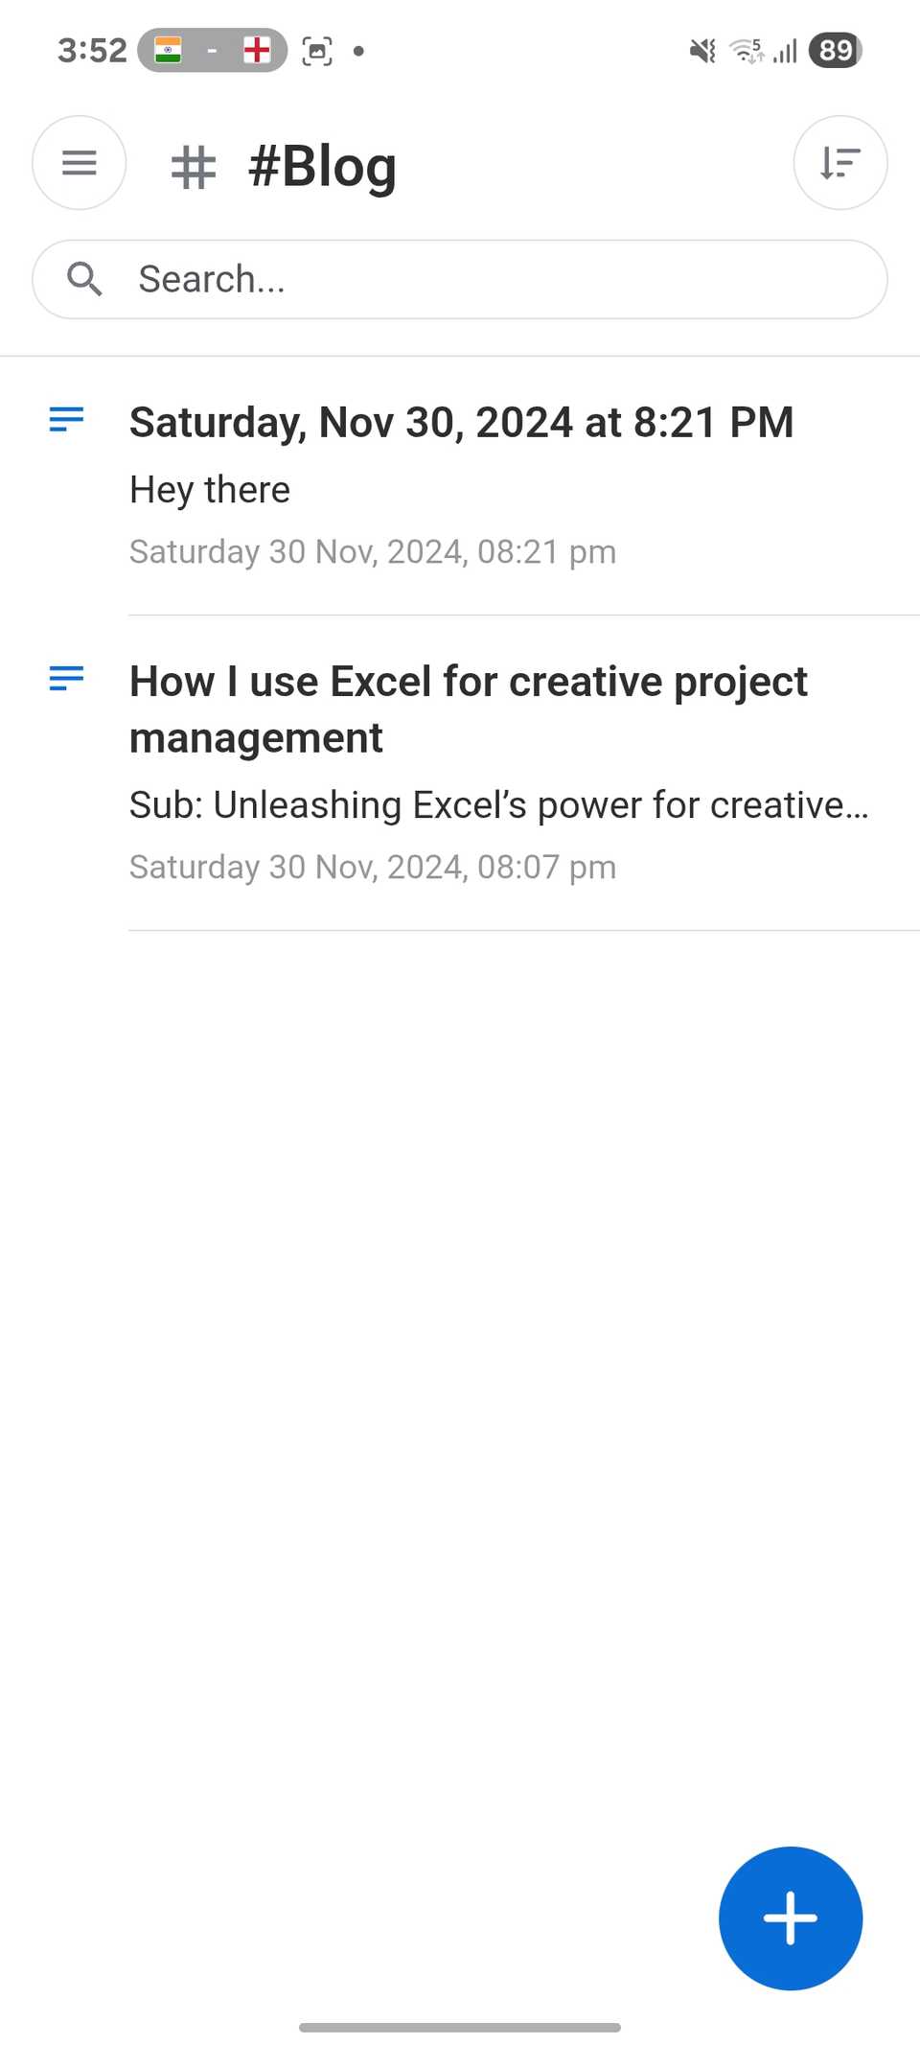Focus the Search... text field
The image size is (920, 2045).
click(498, 279)
